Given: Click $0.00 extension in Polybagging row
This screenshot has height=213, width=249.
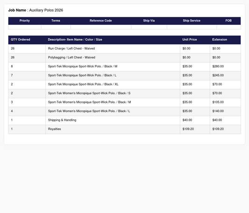Looking at the screenshot, I should tap(216, 58).
